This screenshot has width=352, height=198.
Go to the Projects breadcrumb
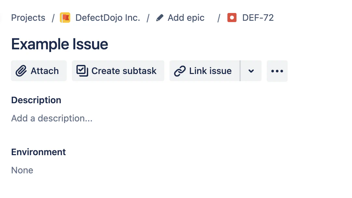click(28, 18)
